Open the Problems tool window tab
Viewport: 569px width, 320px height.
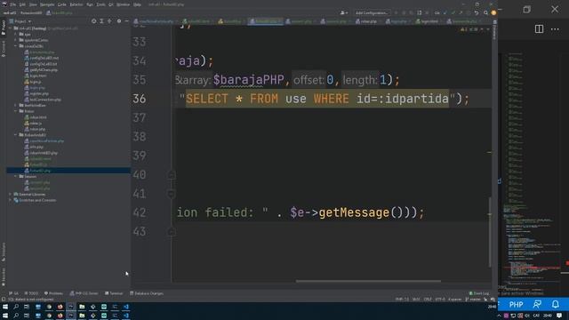[53, 293]
